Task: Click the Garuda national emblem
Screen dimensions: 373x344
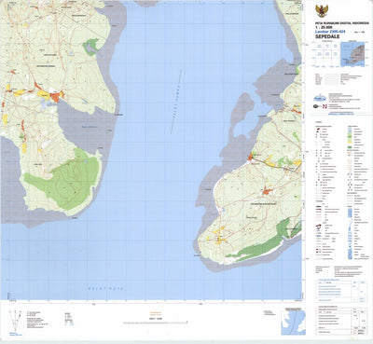Action: pyautogui.click(x=322, y=11)
